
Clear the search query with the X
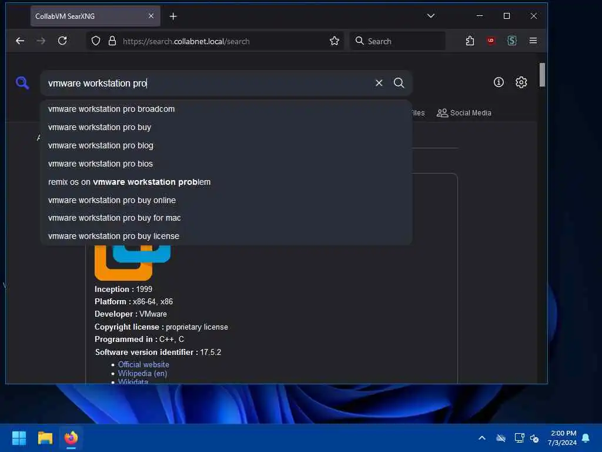[379, 83]
